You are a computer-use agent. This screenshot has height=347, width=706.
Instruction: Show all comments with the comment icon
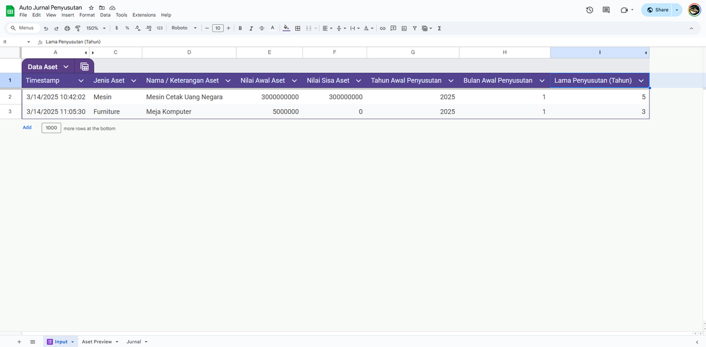(x=606, y=10)
